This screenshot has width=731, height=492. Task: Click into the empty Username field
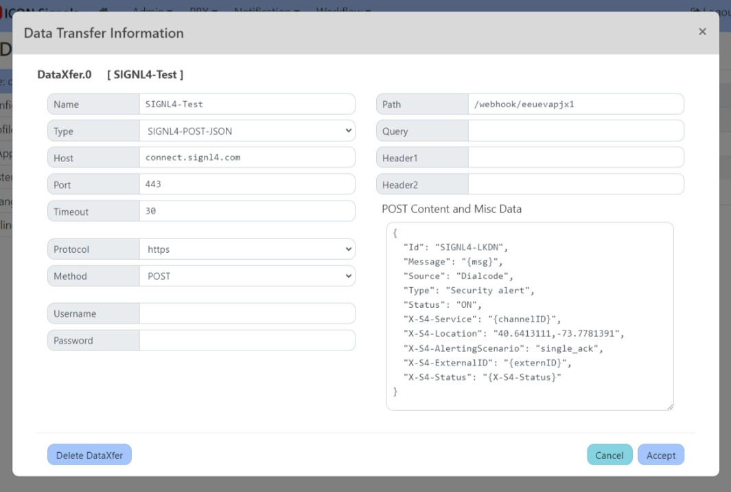coord(247,314)
